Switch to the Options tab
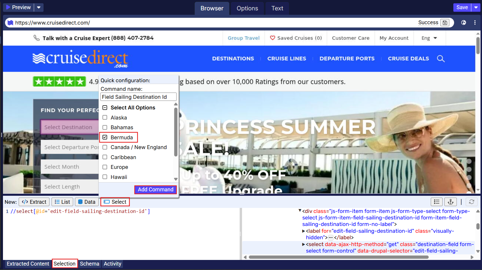Screen dimensions: 482x270 pos(247,8)
